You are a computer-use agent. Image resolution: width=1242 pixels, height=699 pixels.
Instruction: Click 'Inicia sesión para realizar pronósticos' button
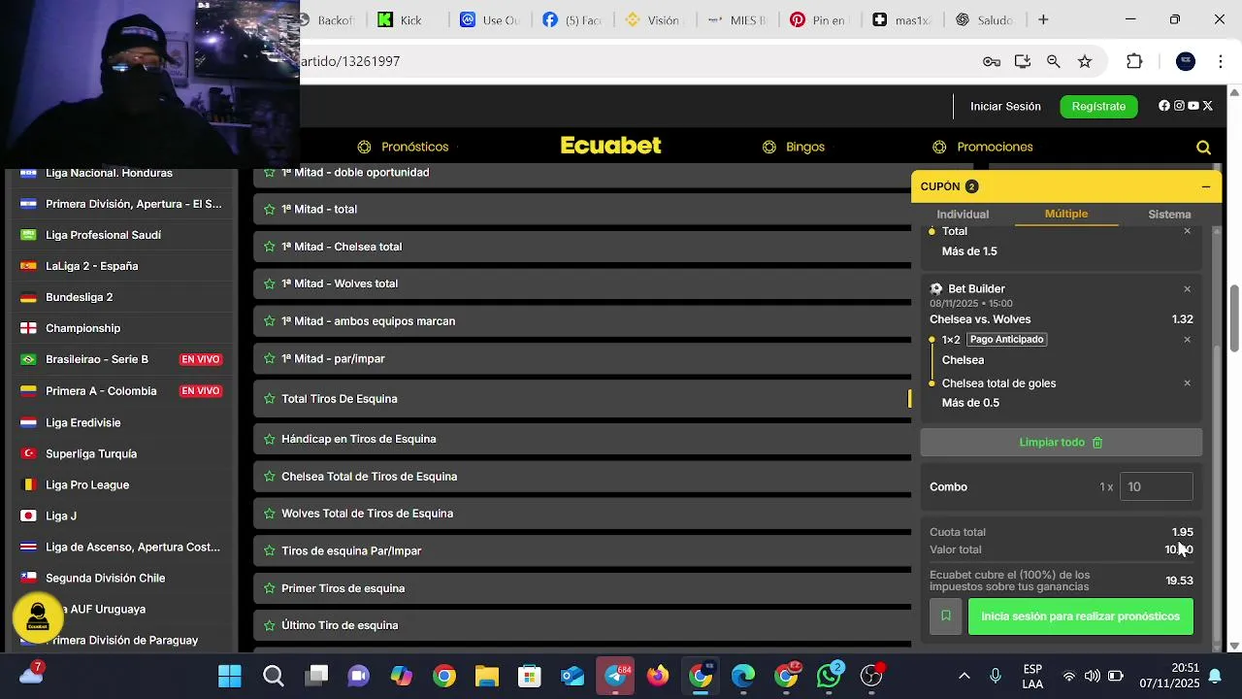(1081, 616)
